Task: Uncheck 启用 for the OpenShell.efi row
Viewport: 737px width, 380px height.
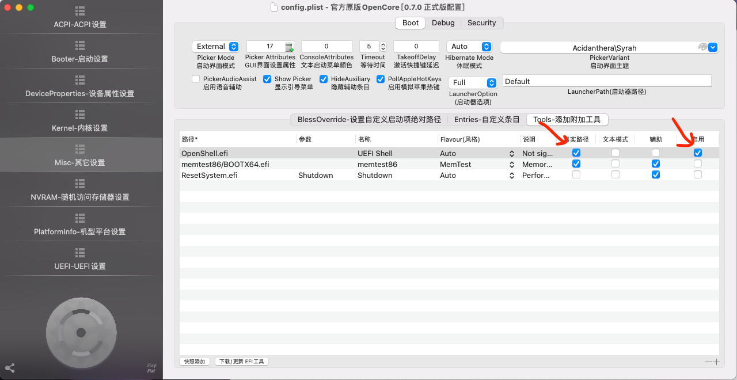Action: coord(698,153)
